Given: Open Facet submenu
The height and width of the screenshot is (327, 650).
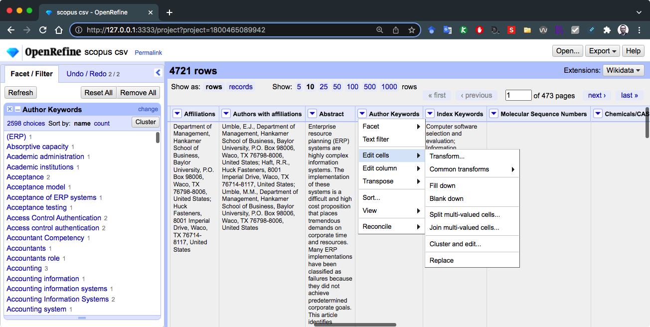Looking at the screenshot, I should click(x=391, y=126).
